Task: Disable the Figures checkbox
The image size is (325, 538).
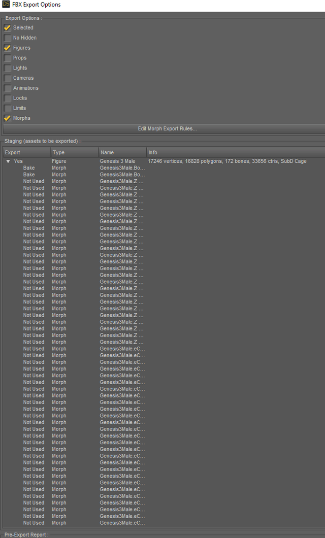Action: (8, 48)
